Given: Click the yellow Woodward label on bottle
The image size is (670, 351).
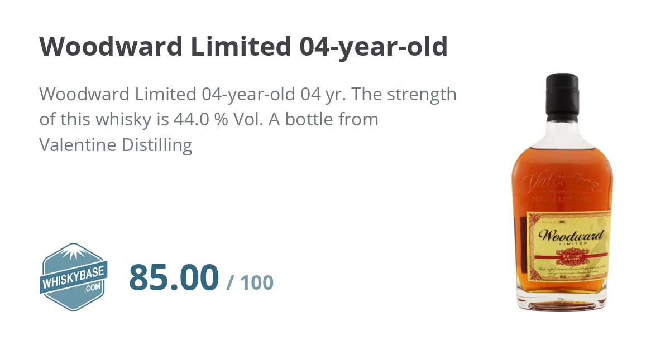Looking at the screenshot, I should (569, 245).
